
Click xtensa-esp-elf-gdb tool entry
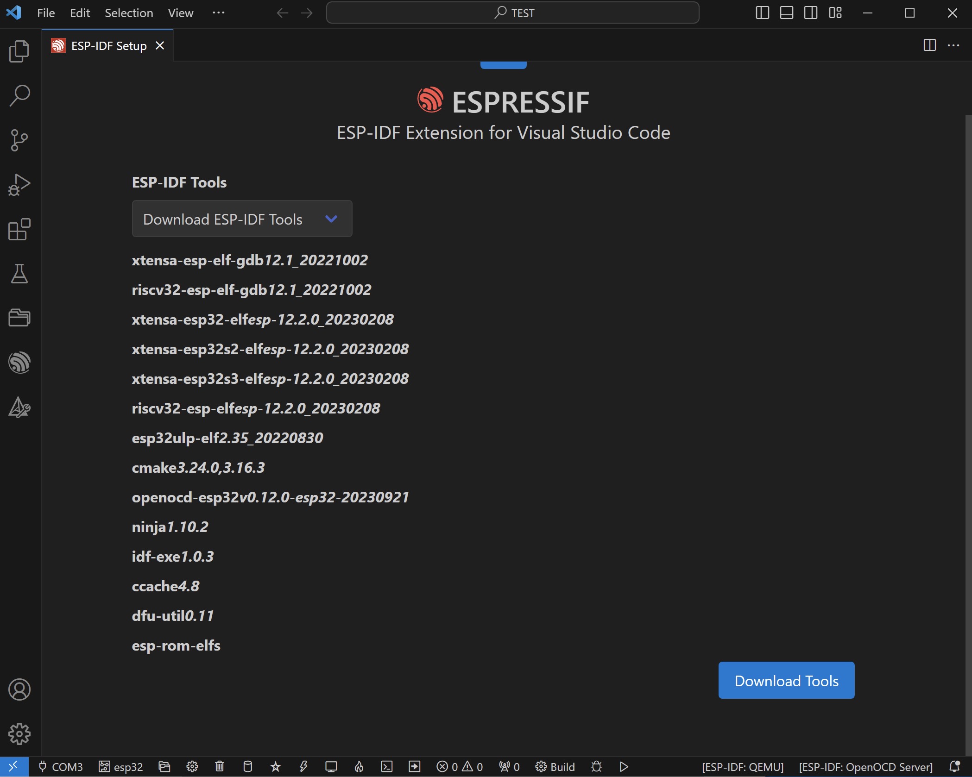pyautogui.click(x=249, y=260)
